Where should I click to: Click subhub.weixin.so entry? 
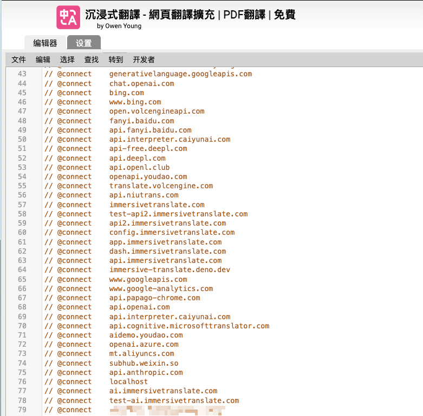(144, 363)
